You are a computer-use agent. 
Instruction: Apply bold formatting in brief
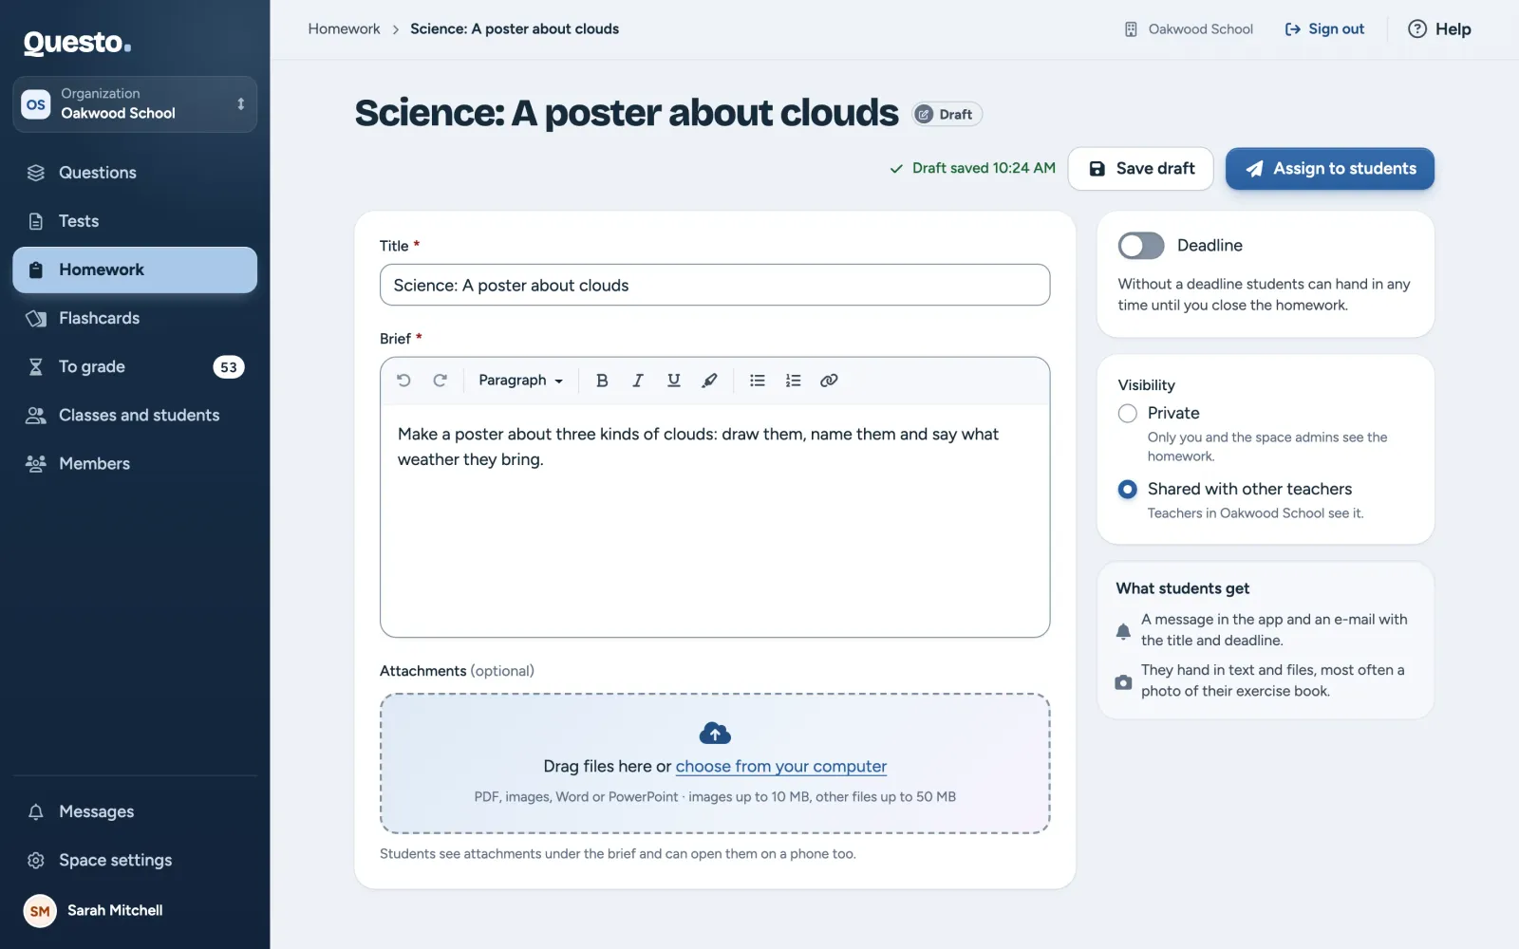pyautogui.click(x=602, y=381)
